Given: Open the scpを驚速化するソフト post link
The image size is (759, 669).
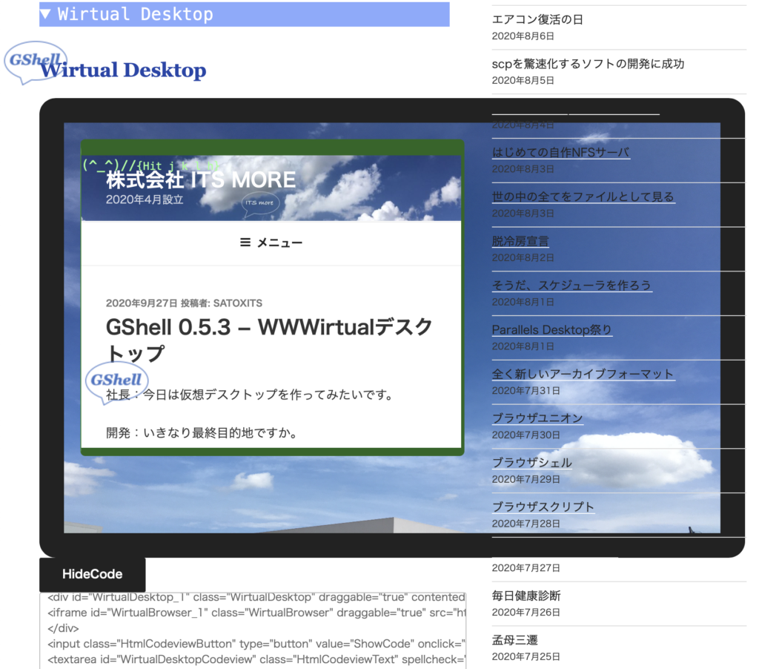Looking at the screenshot, I should tap(588, 64).
